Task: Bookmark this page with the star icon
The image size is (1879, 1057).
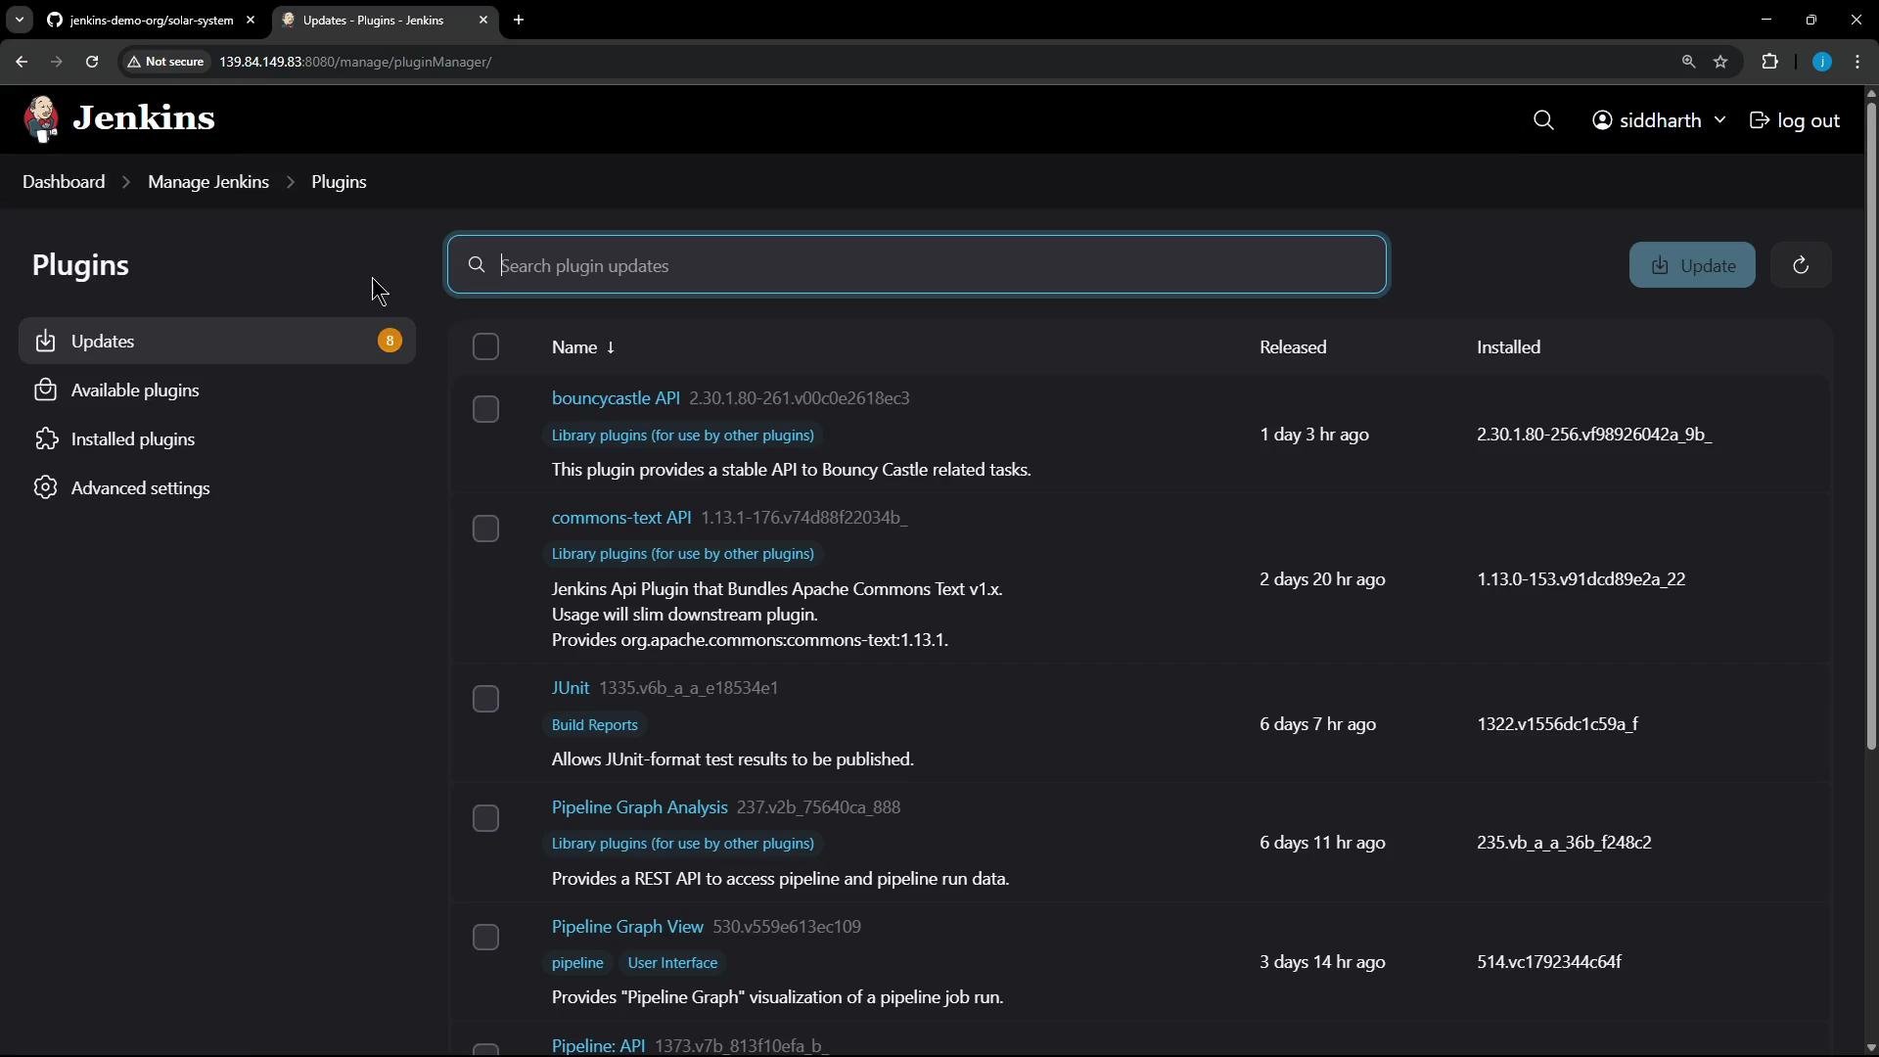Action: [x=1721, y=62]
